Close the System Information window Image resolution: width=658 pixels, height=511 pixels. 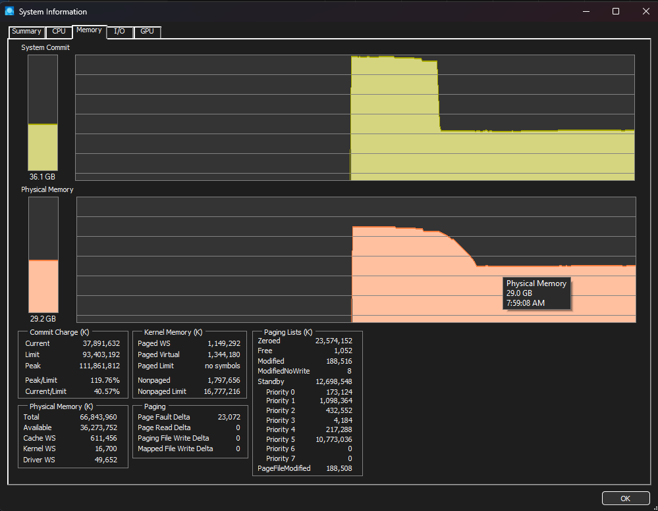[x=646, y=11]
